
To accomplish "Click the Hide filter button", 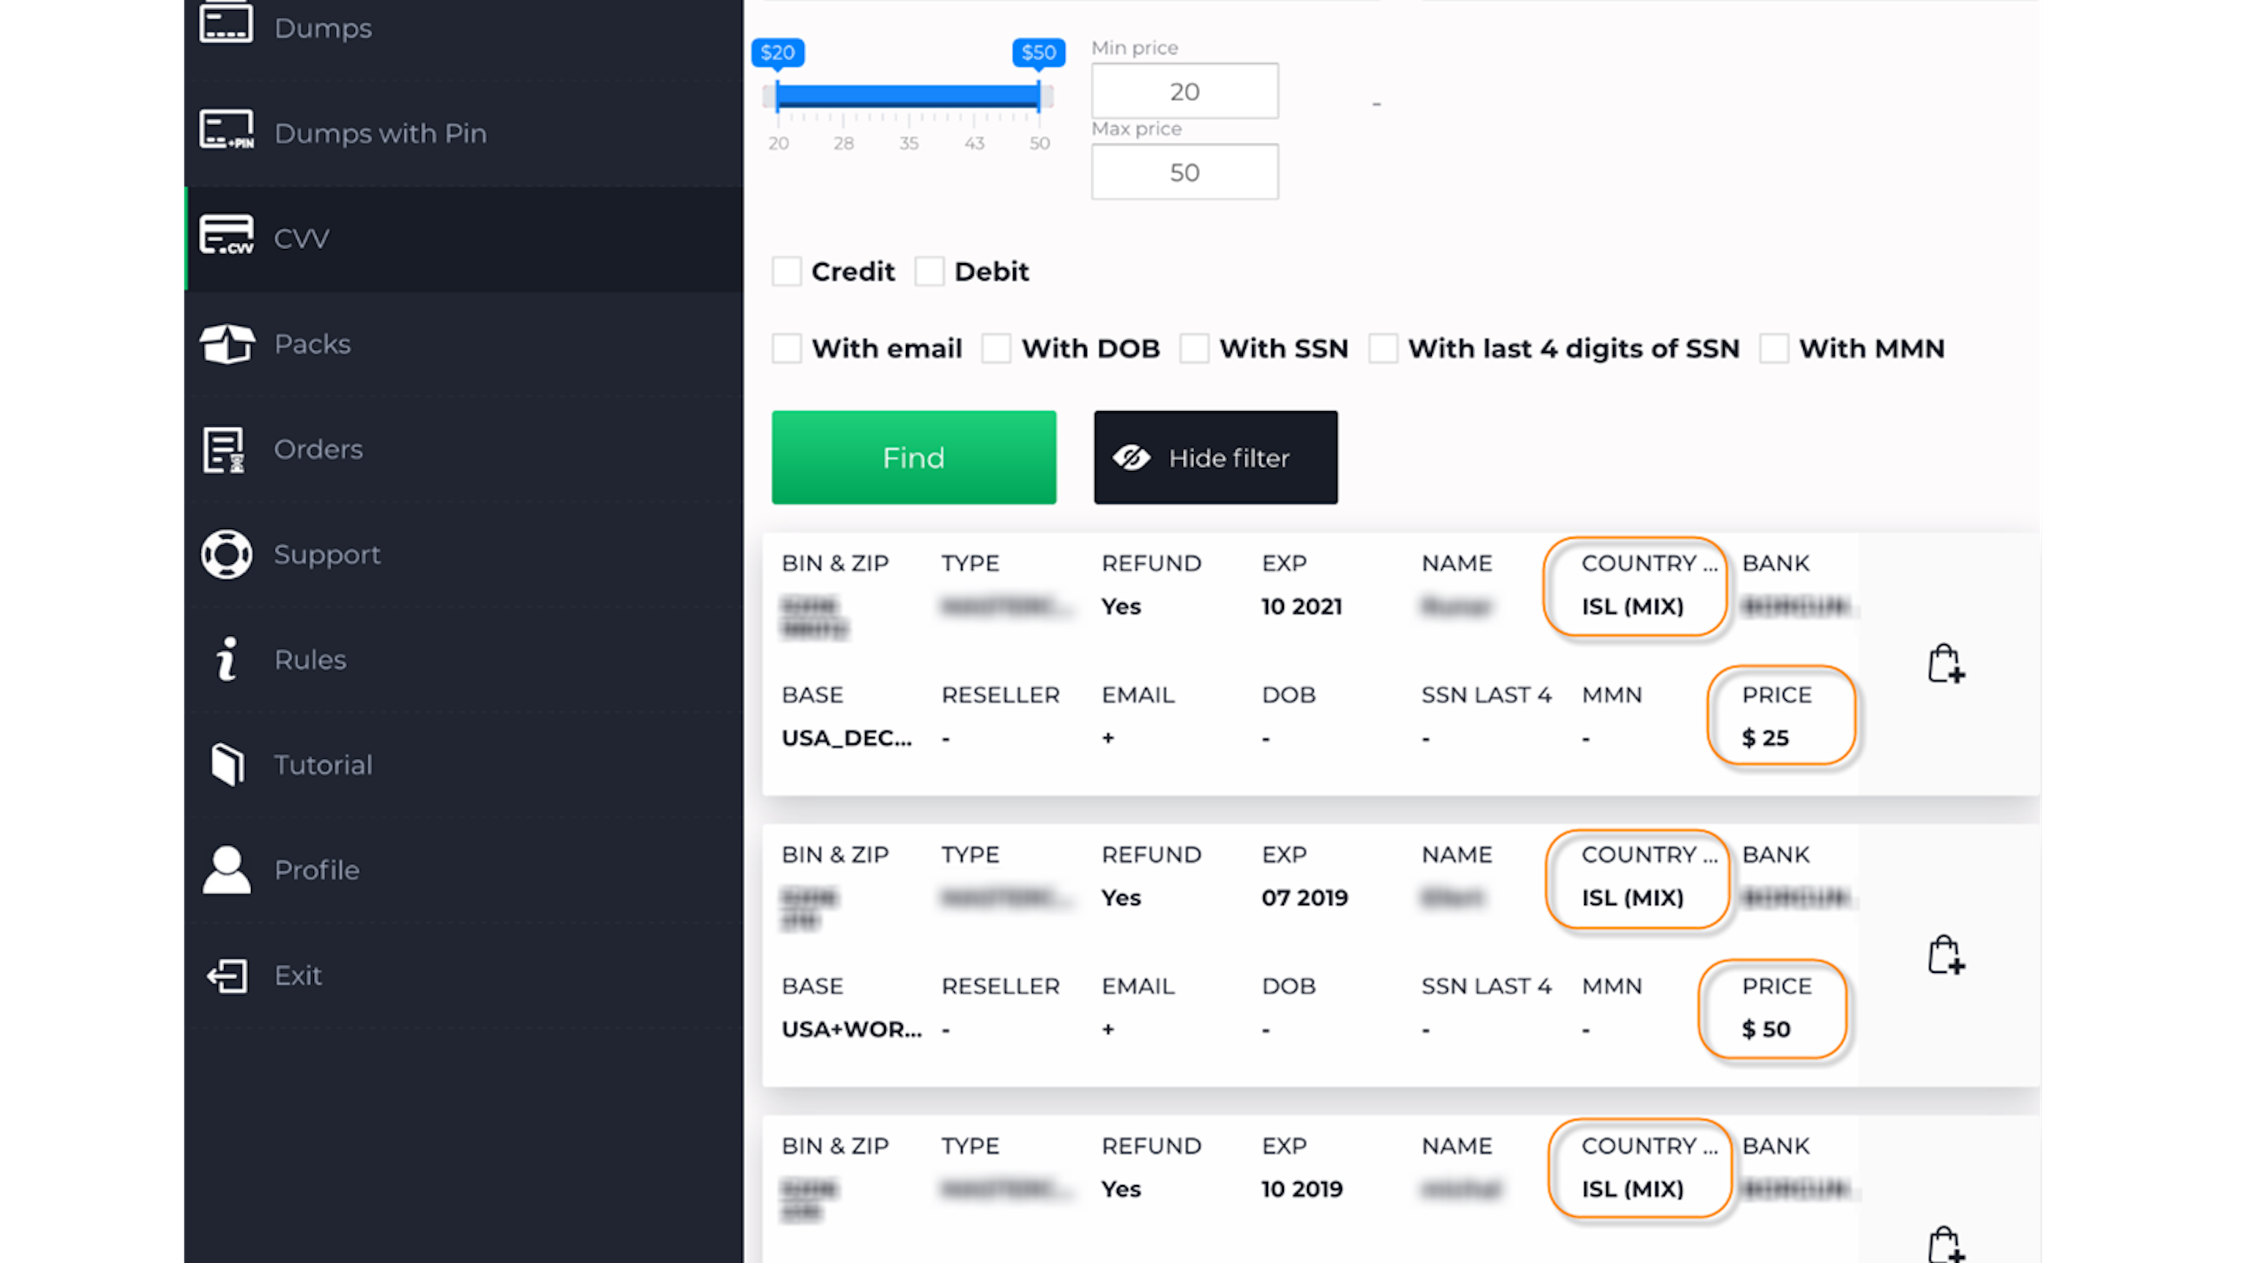I will click(1215, 456).
